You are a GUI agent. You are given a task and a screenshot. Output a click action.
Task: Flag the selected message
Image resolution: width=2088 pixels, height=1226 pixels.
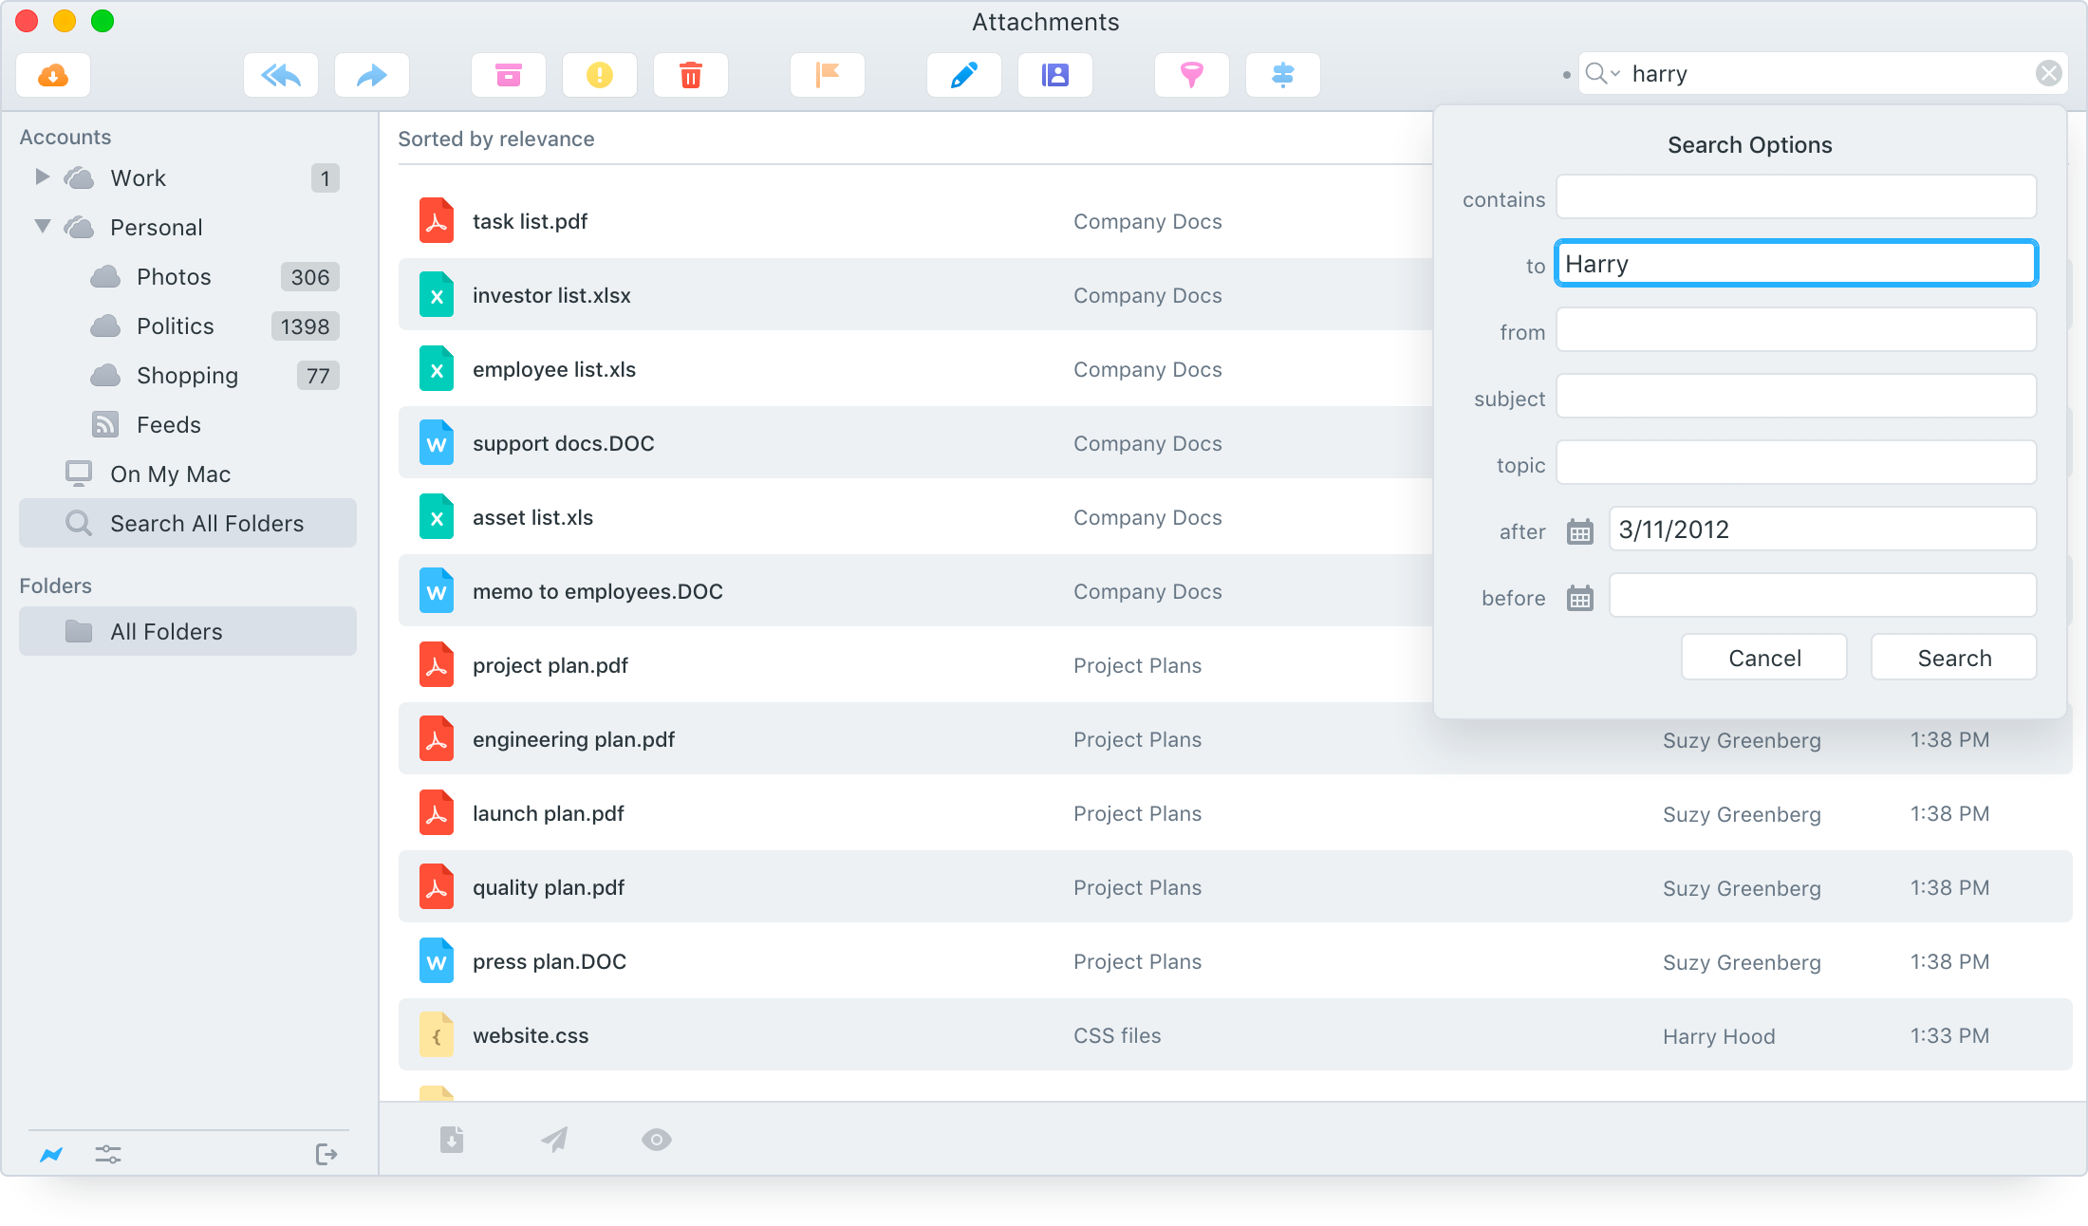827,75
